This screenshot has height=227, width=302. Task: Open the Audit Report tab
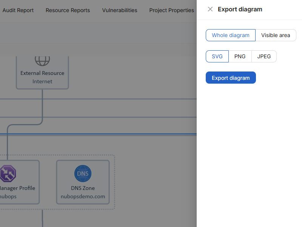point(18,10)
